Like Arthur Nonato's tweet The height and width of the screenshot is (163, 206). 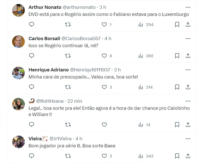104,24
